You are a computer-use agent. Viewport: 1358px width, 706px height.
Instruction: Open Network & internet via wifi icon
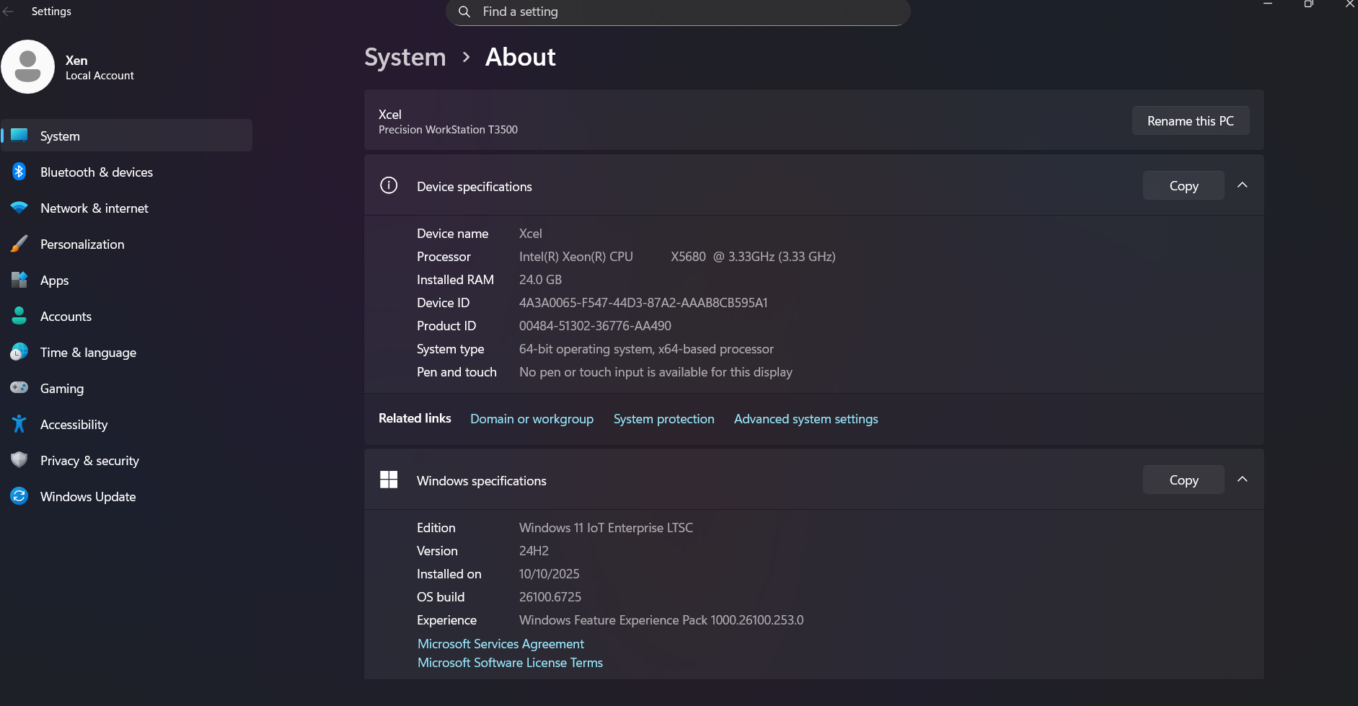click(19, 208)
